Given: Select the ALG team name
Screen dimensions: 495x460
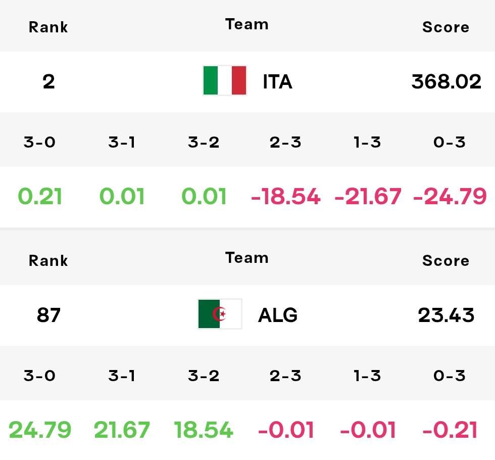Looking at the screenshot, I should [x=278, y=315].
